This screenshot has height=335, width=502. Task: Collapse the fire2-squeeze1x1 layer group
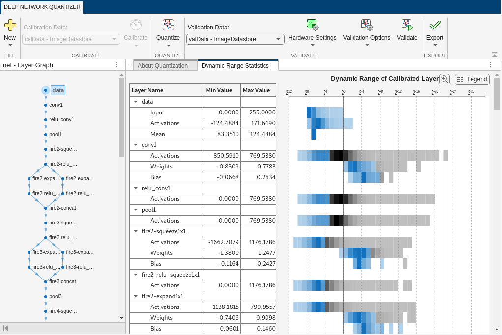136,231
